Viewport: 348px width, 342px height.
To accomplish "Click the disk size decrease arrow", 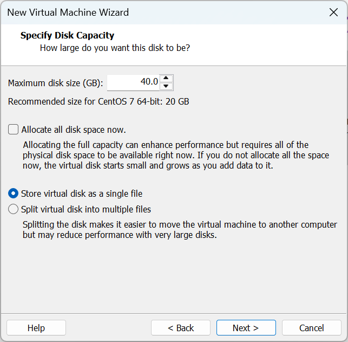I will [x=167, y=86].
